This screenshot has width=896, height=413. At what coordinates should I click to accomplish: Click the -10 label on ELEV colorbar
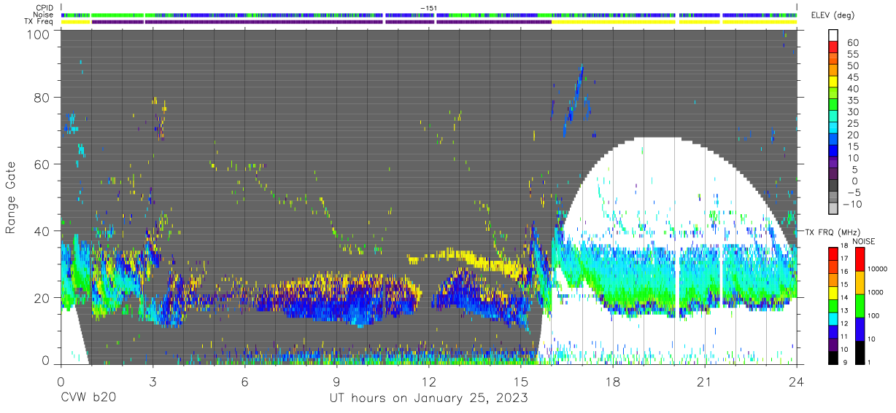tap(854, 204)
